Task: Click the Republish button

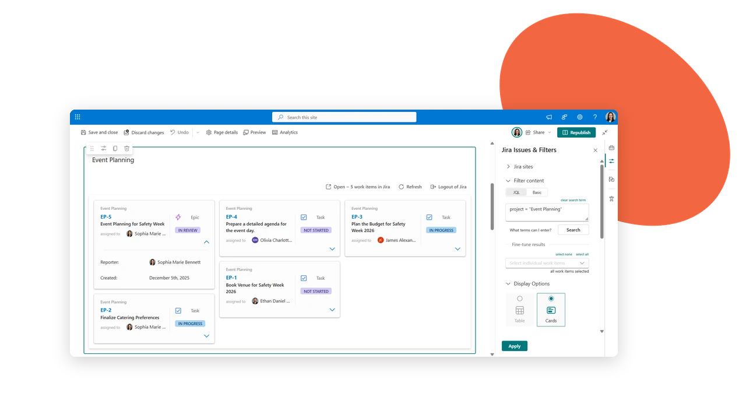Action: coord(576,132)
